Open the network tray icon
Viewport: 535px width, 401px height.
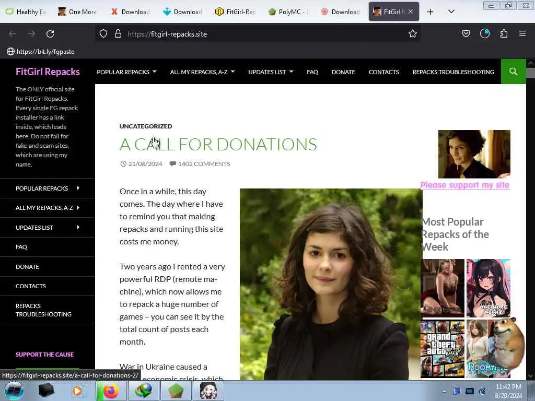[470, 391]
